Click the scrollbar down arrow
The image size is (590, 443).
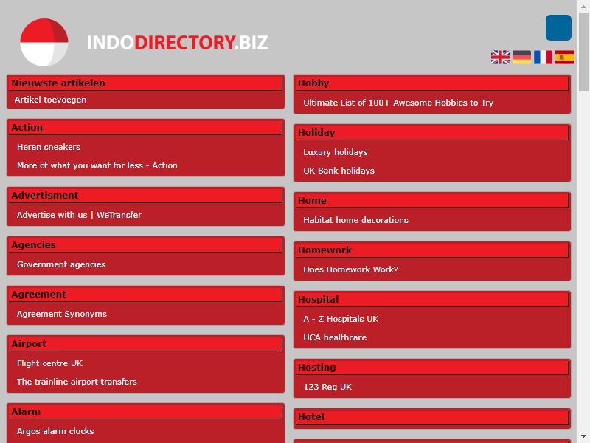[x=583, y=436]
